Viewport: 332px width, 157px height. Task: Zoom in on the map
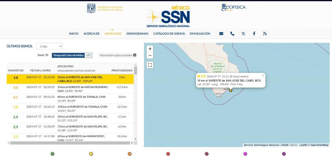pyautogui.click(x=150, y=49)
